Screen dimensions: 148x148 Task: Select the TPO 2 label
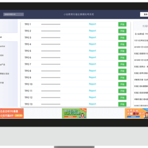pyautogui.click(x=28, y=31)
